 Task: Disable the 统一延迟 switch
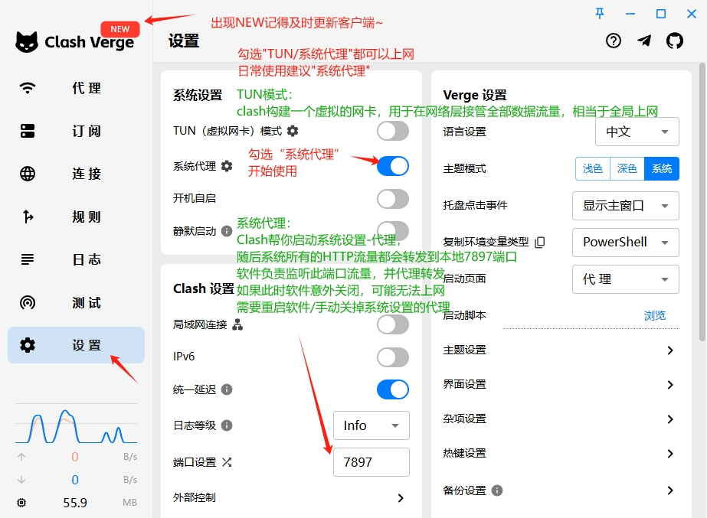click(393, 389)
